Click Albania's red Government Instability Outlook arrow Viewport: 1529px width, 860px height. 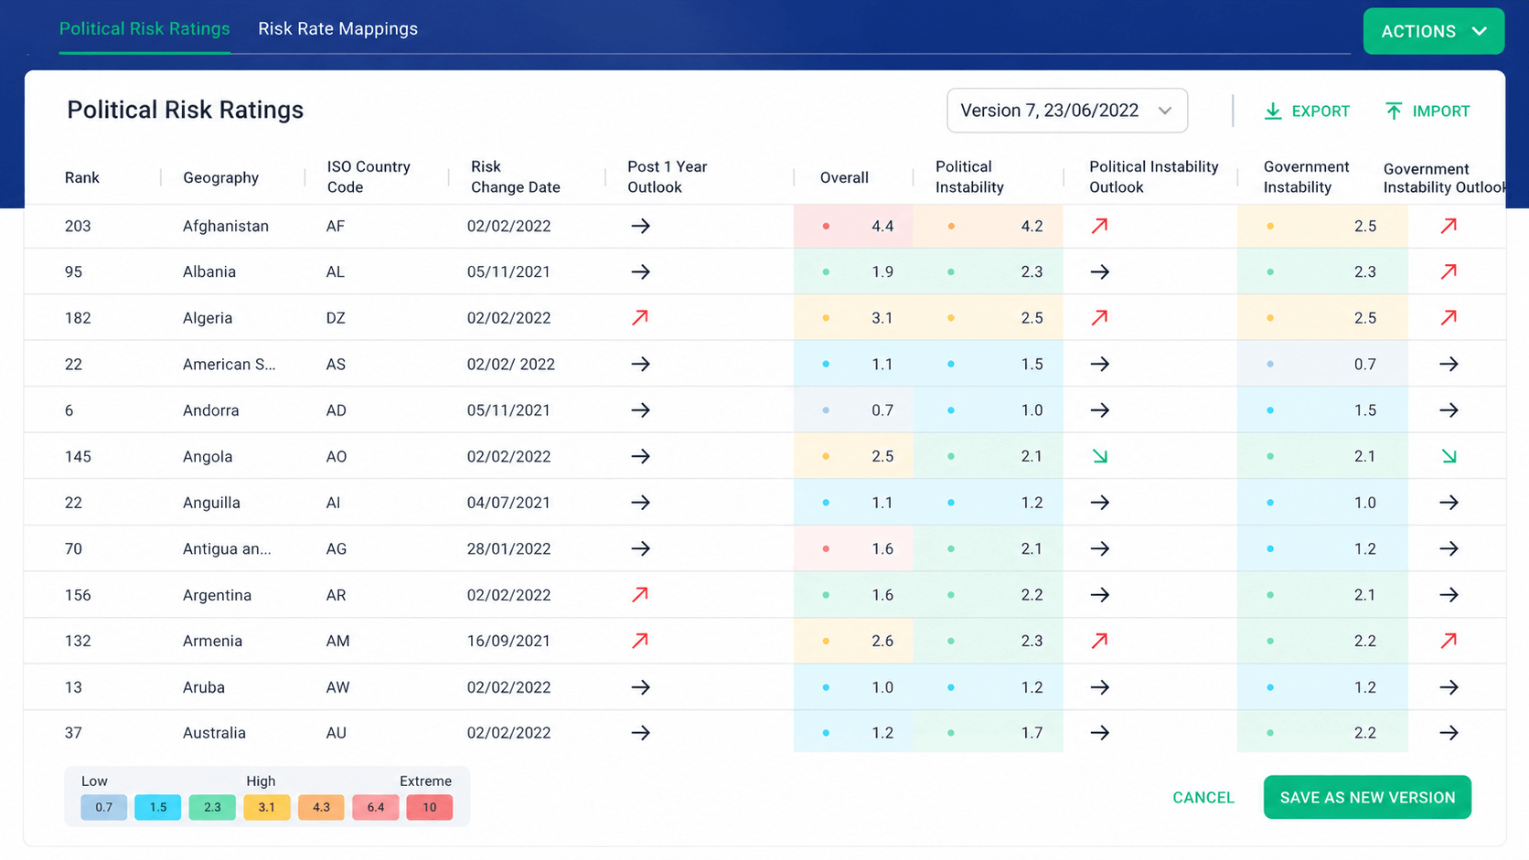(1449, 271)
